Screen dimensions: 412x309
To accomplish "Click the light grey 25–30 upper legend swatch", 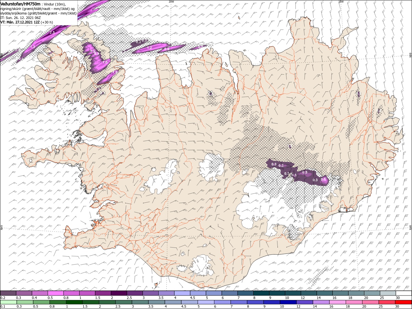I will (x=388, y=293).
